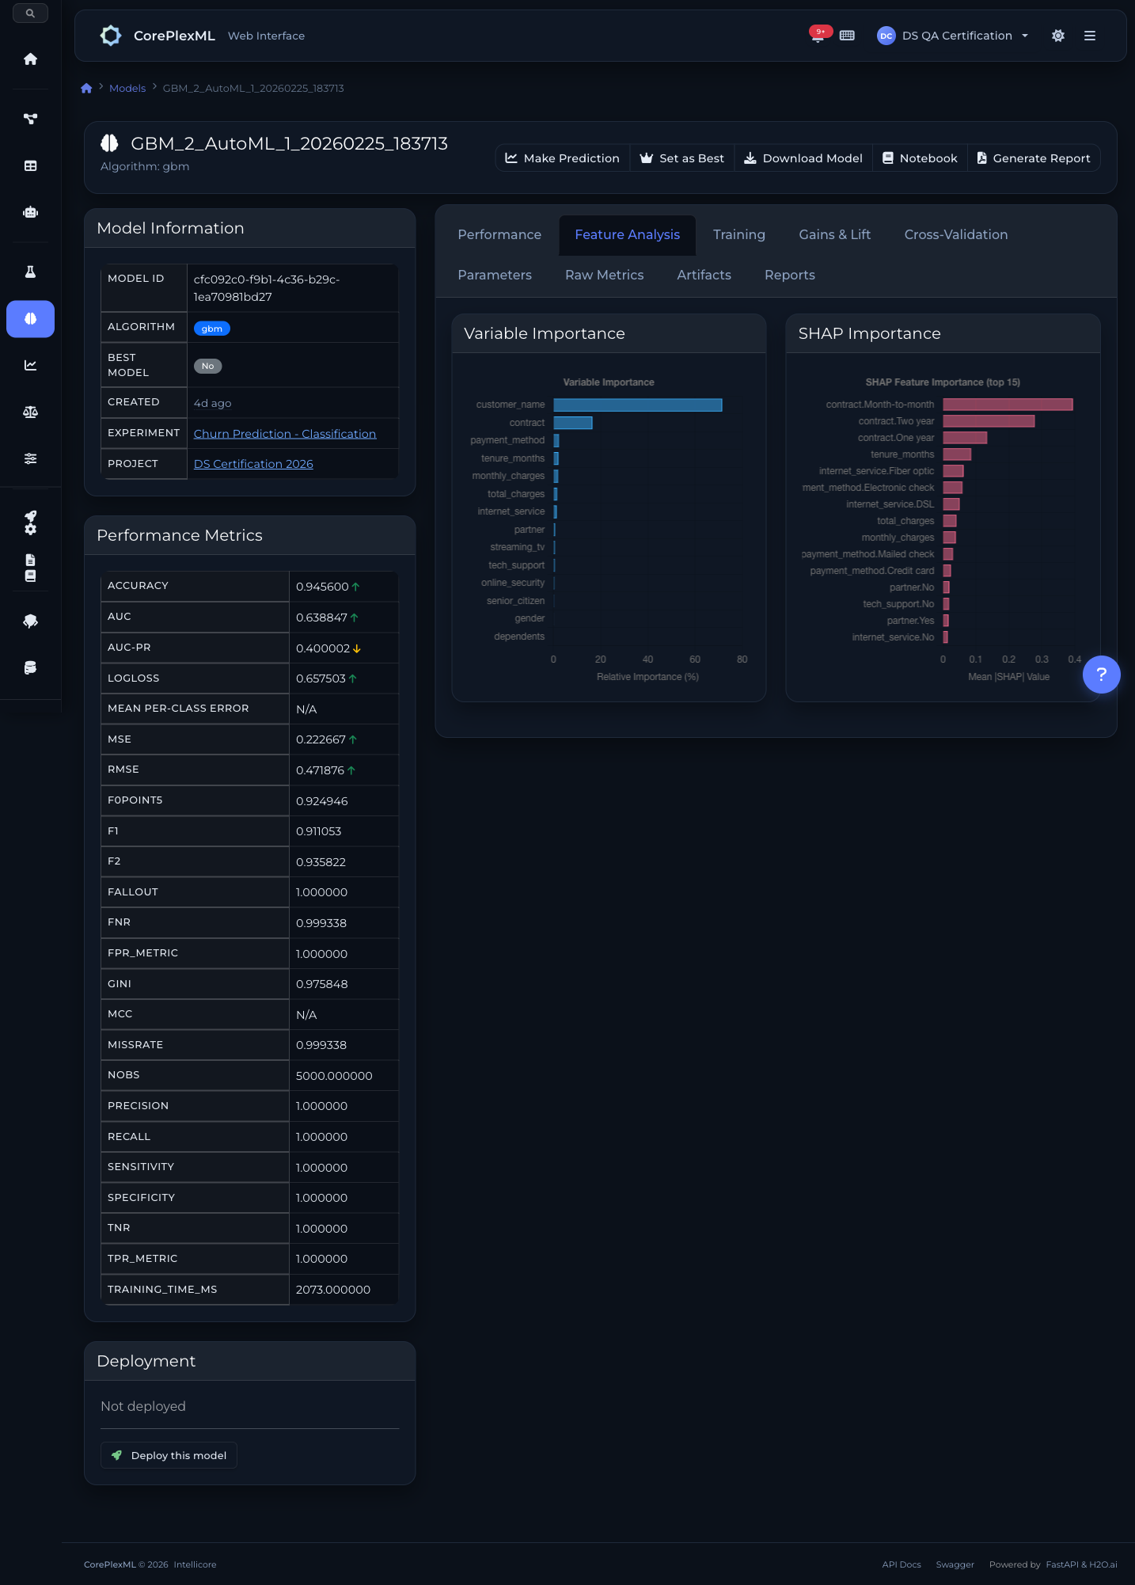Click the GINI value 0.975848
The height and width of the screenshot is (1585, 1135).
(322, 984)
